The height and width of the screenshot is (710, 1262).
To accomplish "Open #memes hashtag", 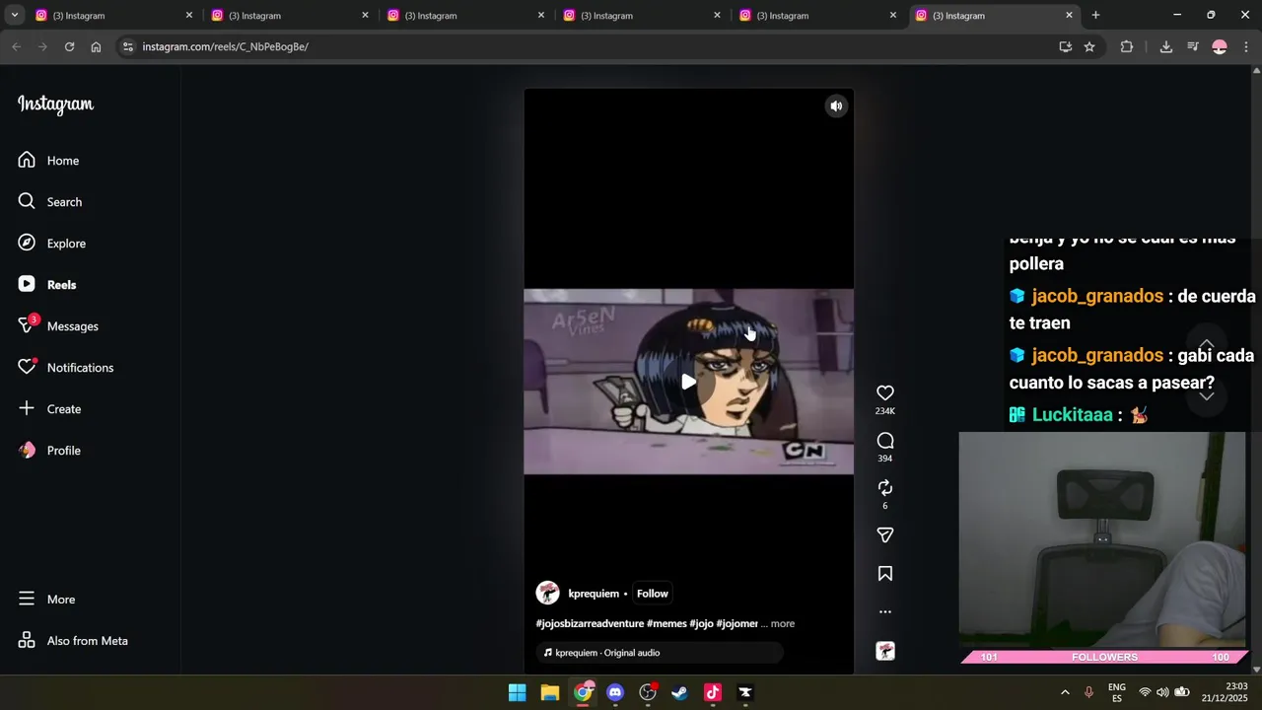I will [666, 624].
